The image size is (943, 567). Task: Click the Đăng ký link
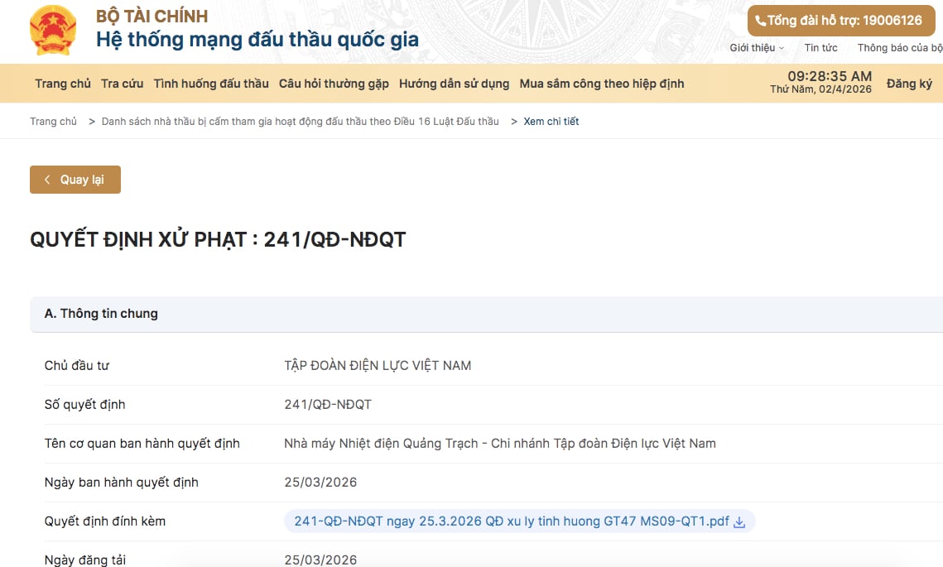pos(909,84)
